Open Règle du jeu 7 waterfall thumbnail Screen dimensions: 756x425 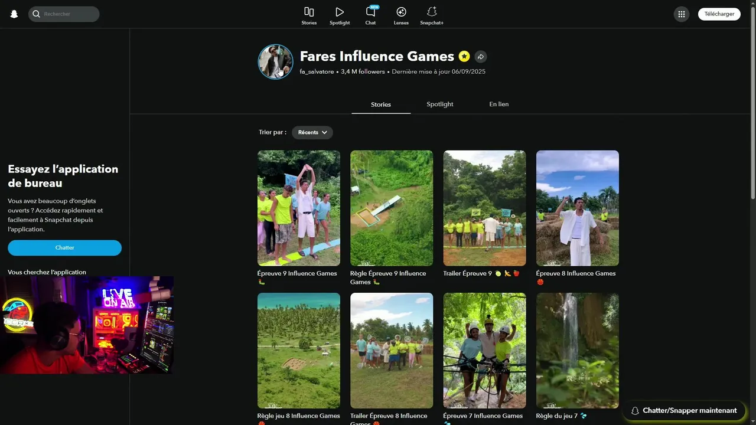tap(578, 351)
